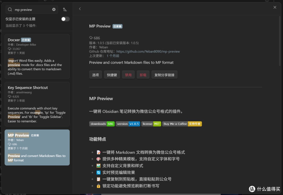Click the 已安装 badge next to Docxer
Viewport: 283px width, 195px height.
click(26, 40)
